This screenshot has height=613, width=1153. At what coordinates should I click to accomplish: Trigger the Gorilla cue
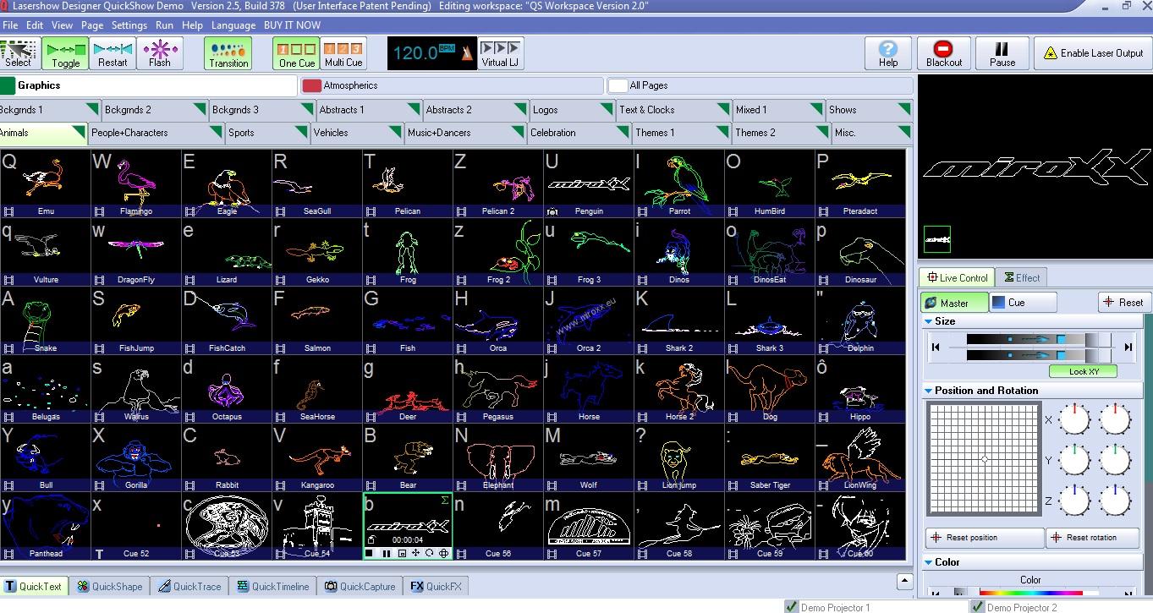pyautogui.click(x=136, y=457)
